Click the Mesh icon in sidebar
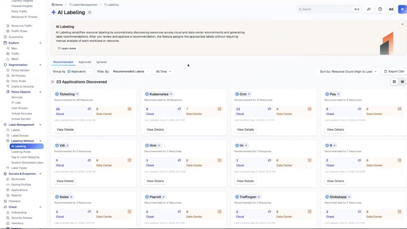This screenshot has width=407, height=229. tap(8, 59)
